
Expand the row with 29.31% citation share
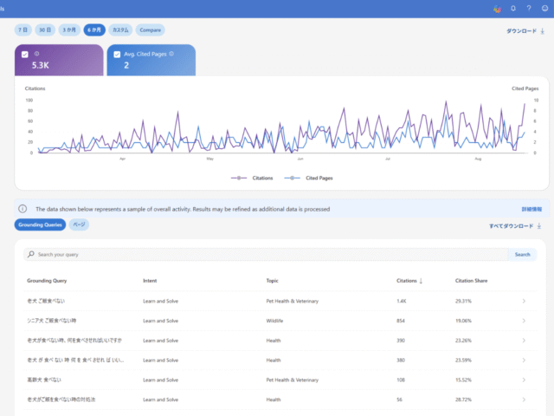coord(524,301)
